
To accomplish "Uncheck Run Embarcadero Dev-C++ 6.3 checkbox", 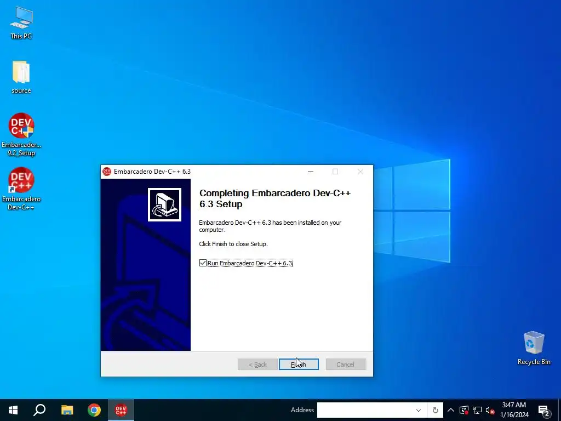I will (203, 263).
